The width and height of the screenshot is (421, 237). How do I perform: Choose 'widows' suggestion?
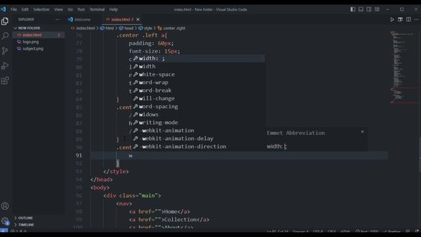click(199, 115)
